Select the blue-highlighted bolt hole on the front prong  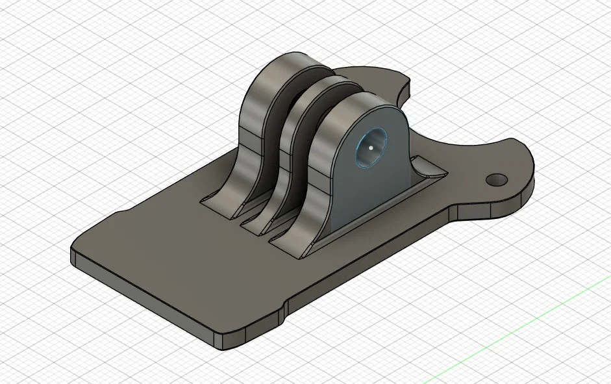tap(371, 148)
